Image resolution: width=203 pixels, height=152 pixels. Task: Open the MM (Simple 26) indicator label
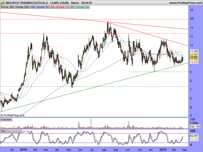click(x=80, y=7)
